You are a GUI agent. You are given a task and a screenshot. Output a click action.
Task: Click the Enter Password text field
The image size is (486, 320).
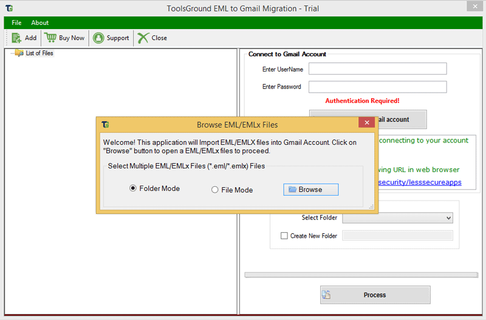(377, 87)
